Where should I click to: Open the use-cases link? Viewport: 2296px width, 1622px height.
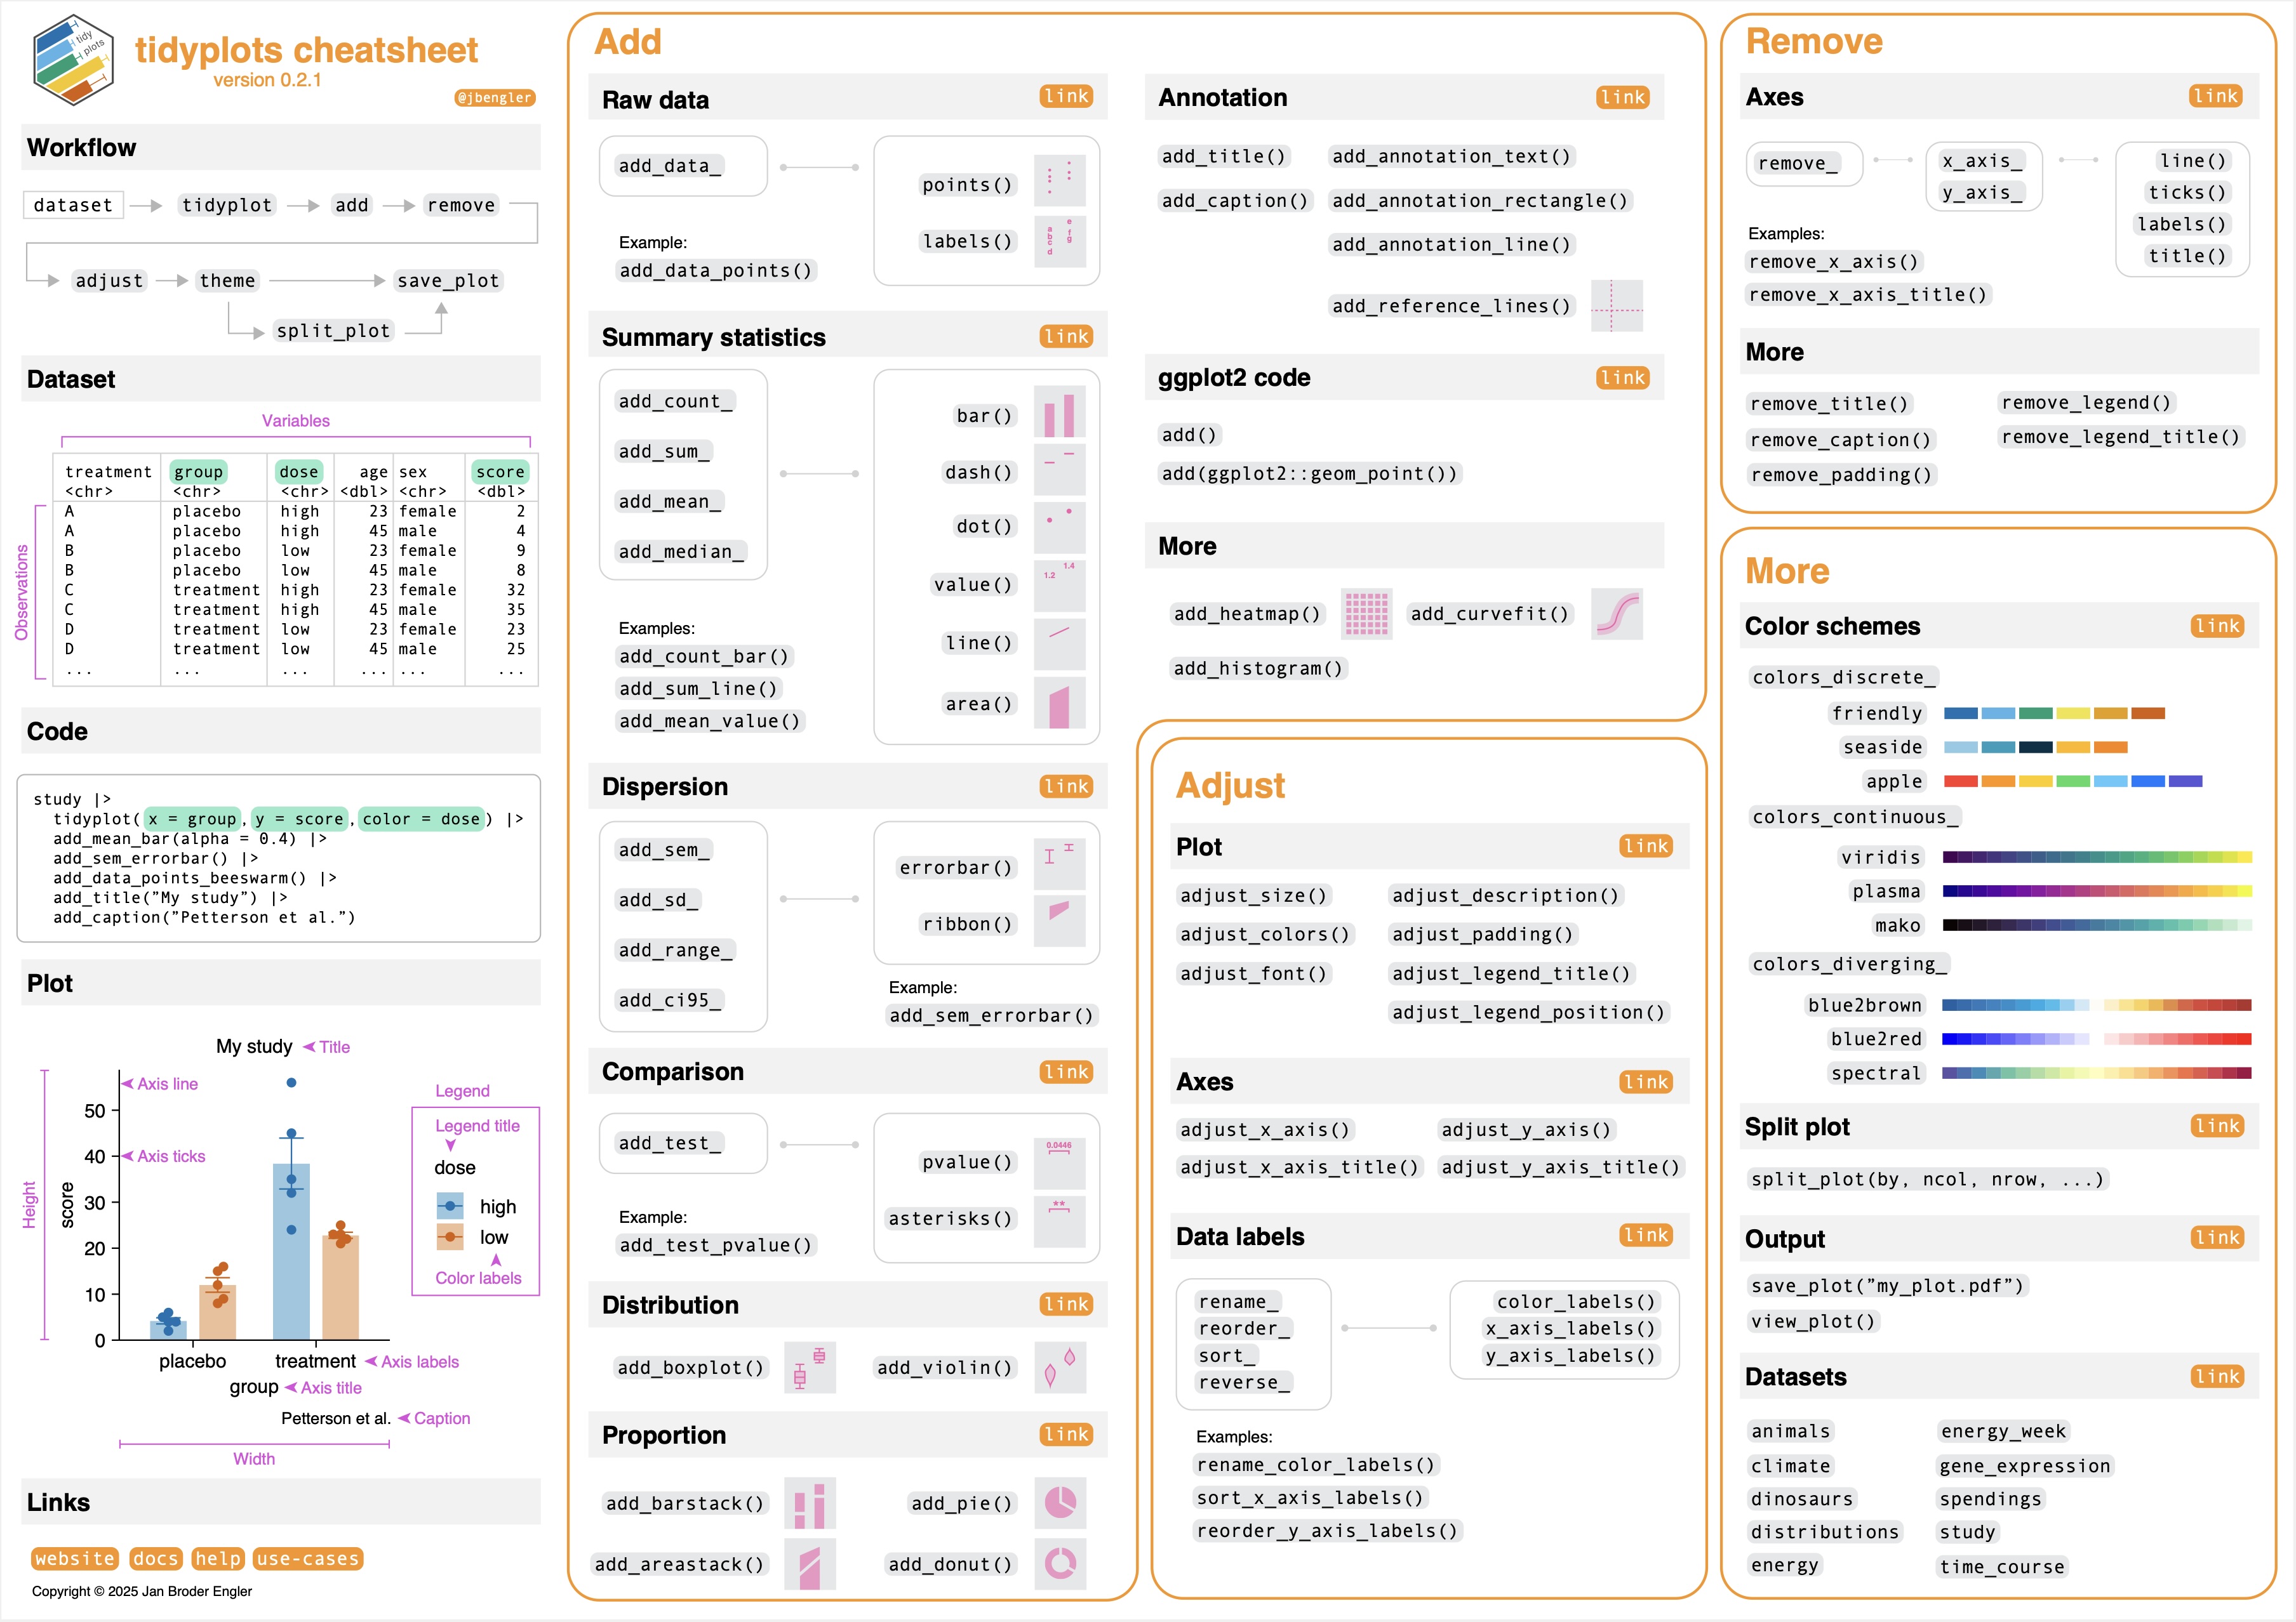click(308, 1558)
